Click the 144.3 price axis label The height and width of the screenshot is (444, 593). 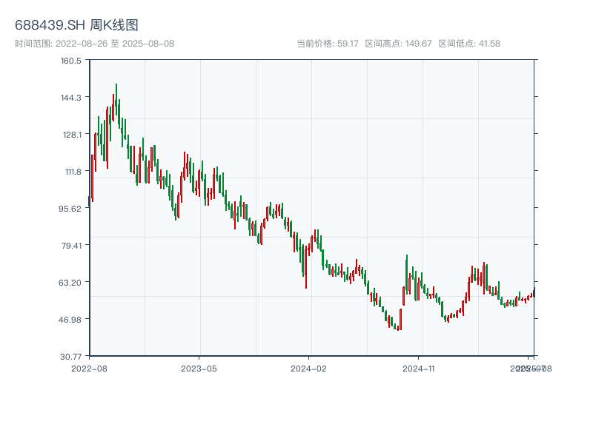tap(71, 98)
